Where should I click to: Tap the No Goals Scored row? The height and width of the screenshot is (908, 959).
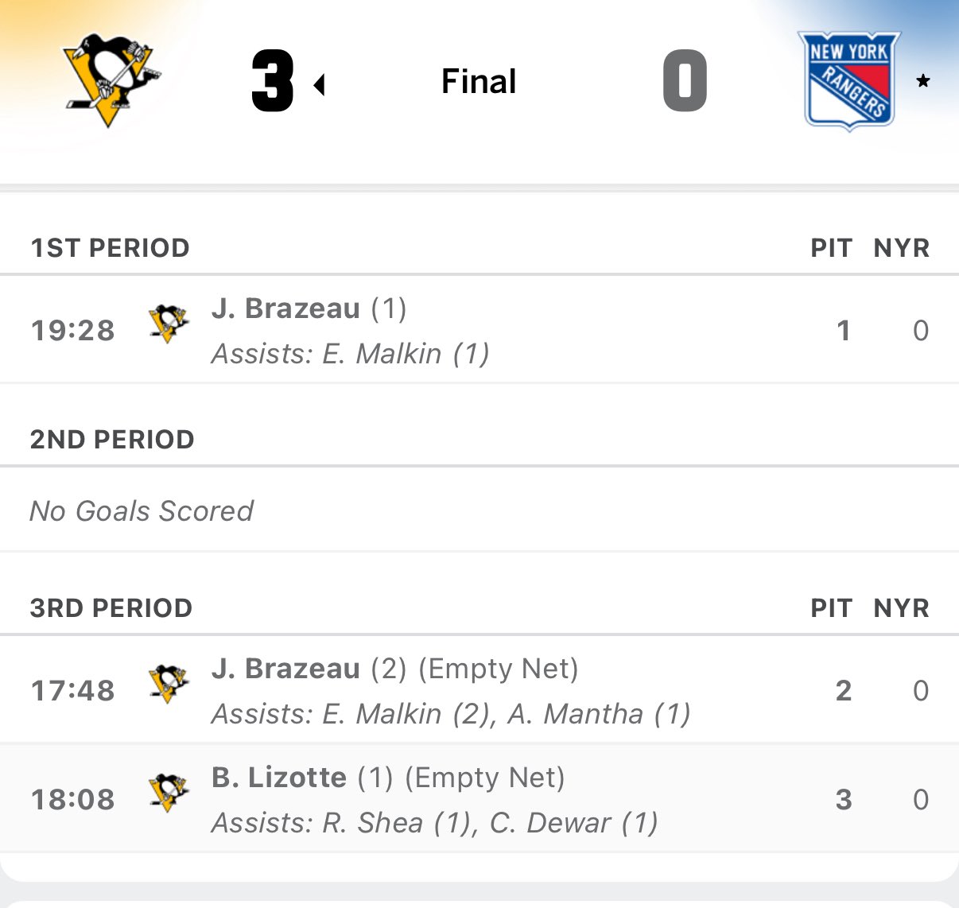[142, 510]
